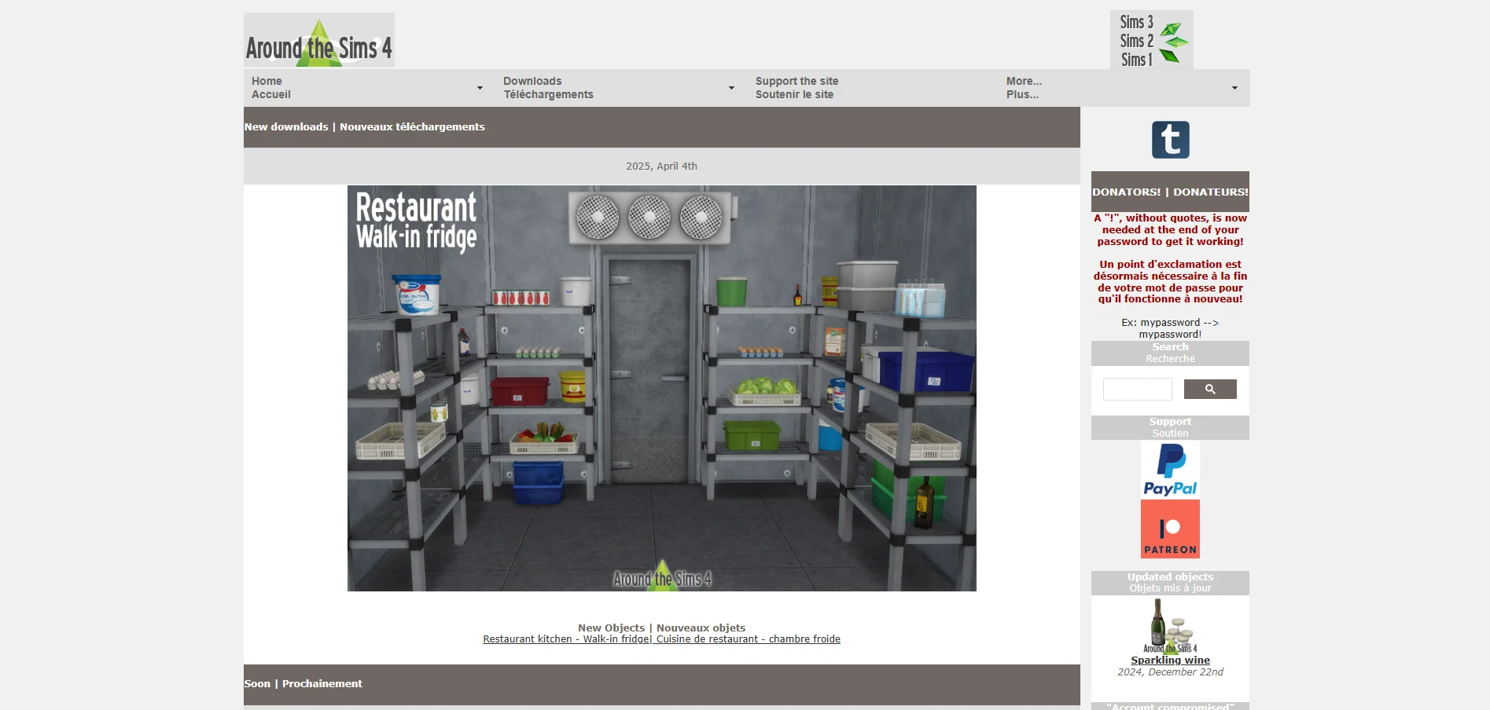
Task: Open the Sparkling wine link
Action: (1170, 661)
